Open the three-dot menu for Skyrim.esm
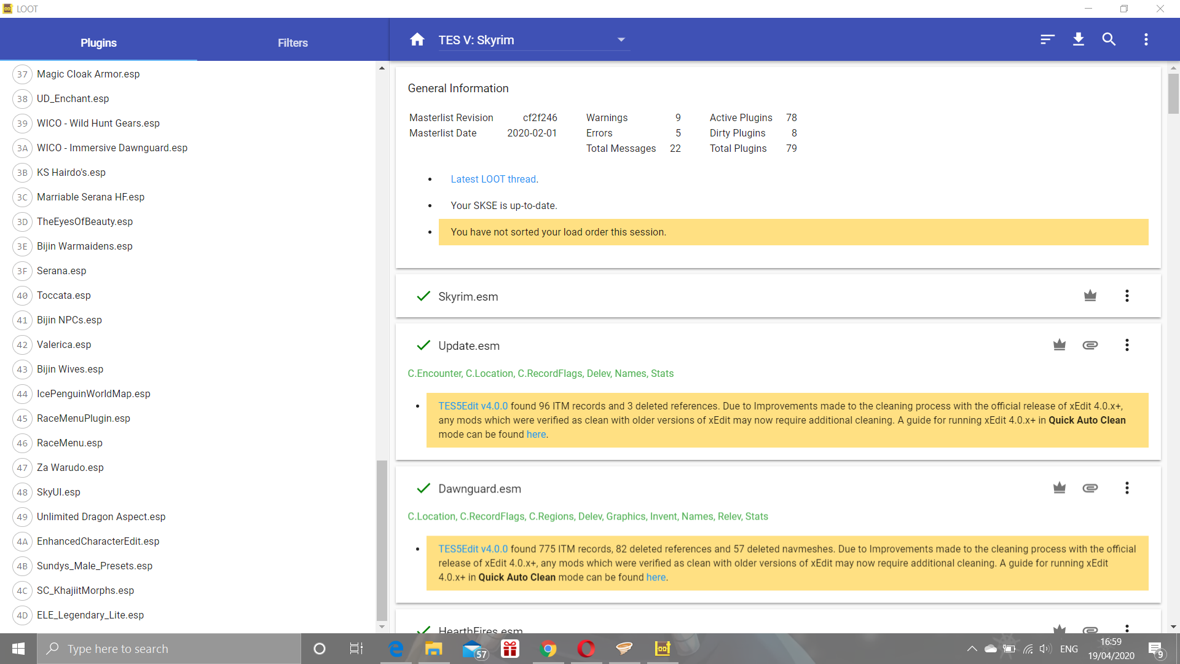This screenshot has width=1180, height=664. [x=1127, y=296]
